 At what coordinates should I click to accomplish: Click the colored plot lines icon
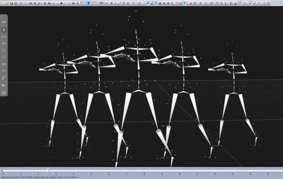click(264, 3)
